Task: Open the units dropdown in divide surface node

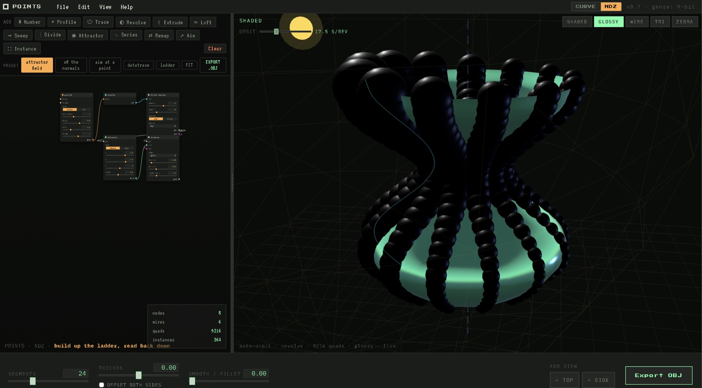Action: click(162, 126)
